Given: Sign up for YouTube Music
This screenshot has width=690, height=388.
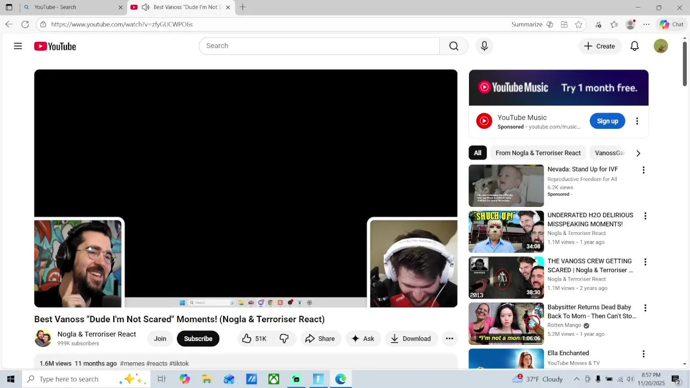Looking at the screenshot, I should click(x=608, y=121).
